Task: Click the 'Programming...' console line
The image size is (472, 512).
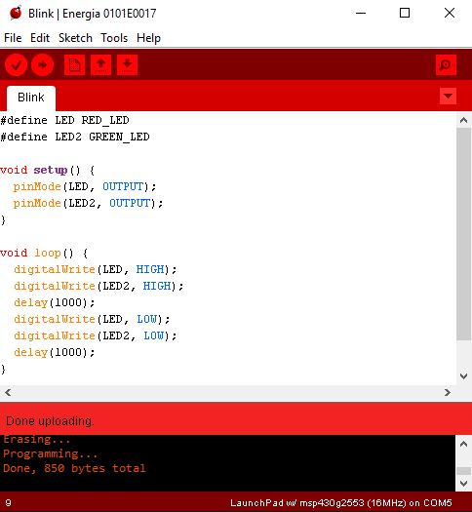Action: click(51, 453)
